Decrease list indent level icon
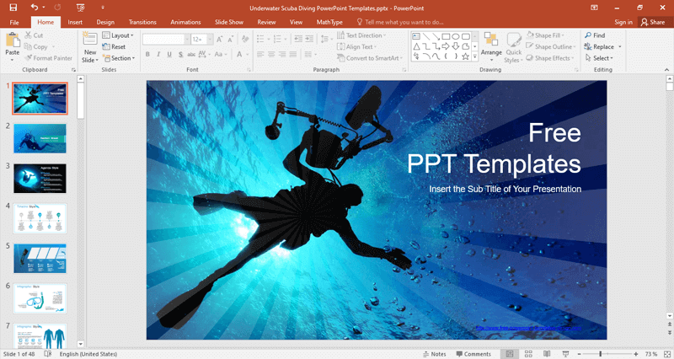Image resolution: width=674 pixels, height=359 pixels. pos(298,39)
